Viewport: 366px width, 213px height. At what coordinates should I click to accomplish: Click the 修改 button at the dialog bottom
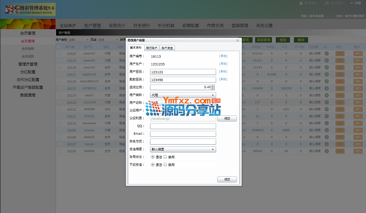click(x=227, y=180)
